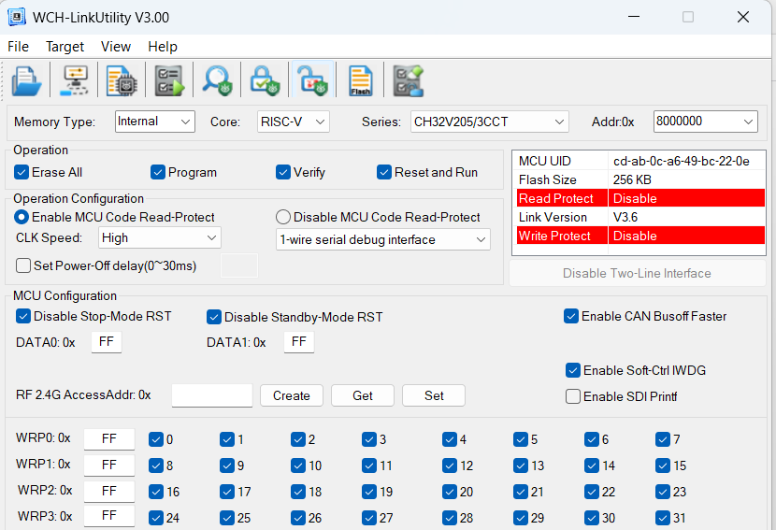Expand the Series CH32V205/3CCT dropdown
Screen dimensions: 776x530
(490, 122)
